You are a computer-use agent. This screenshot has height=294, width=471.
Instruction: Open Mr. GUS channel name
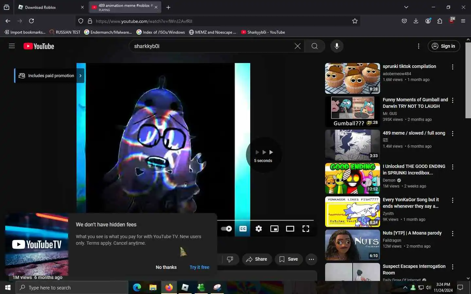pyautogui.click(x=390, y=113)
